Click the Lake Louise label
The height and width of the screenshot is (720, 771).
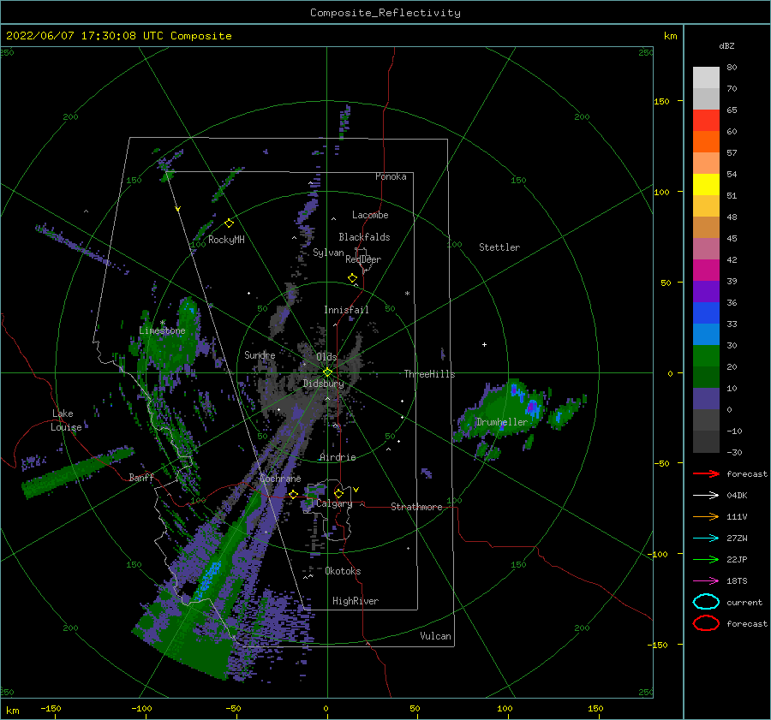click(x=66, y=420)
